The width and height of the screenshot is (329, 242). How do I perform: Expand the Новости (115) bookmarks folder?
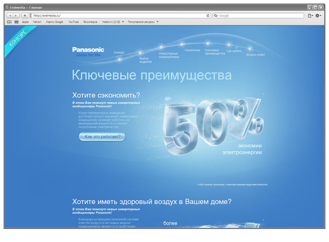point(113,22)
